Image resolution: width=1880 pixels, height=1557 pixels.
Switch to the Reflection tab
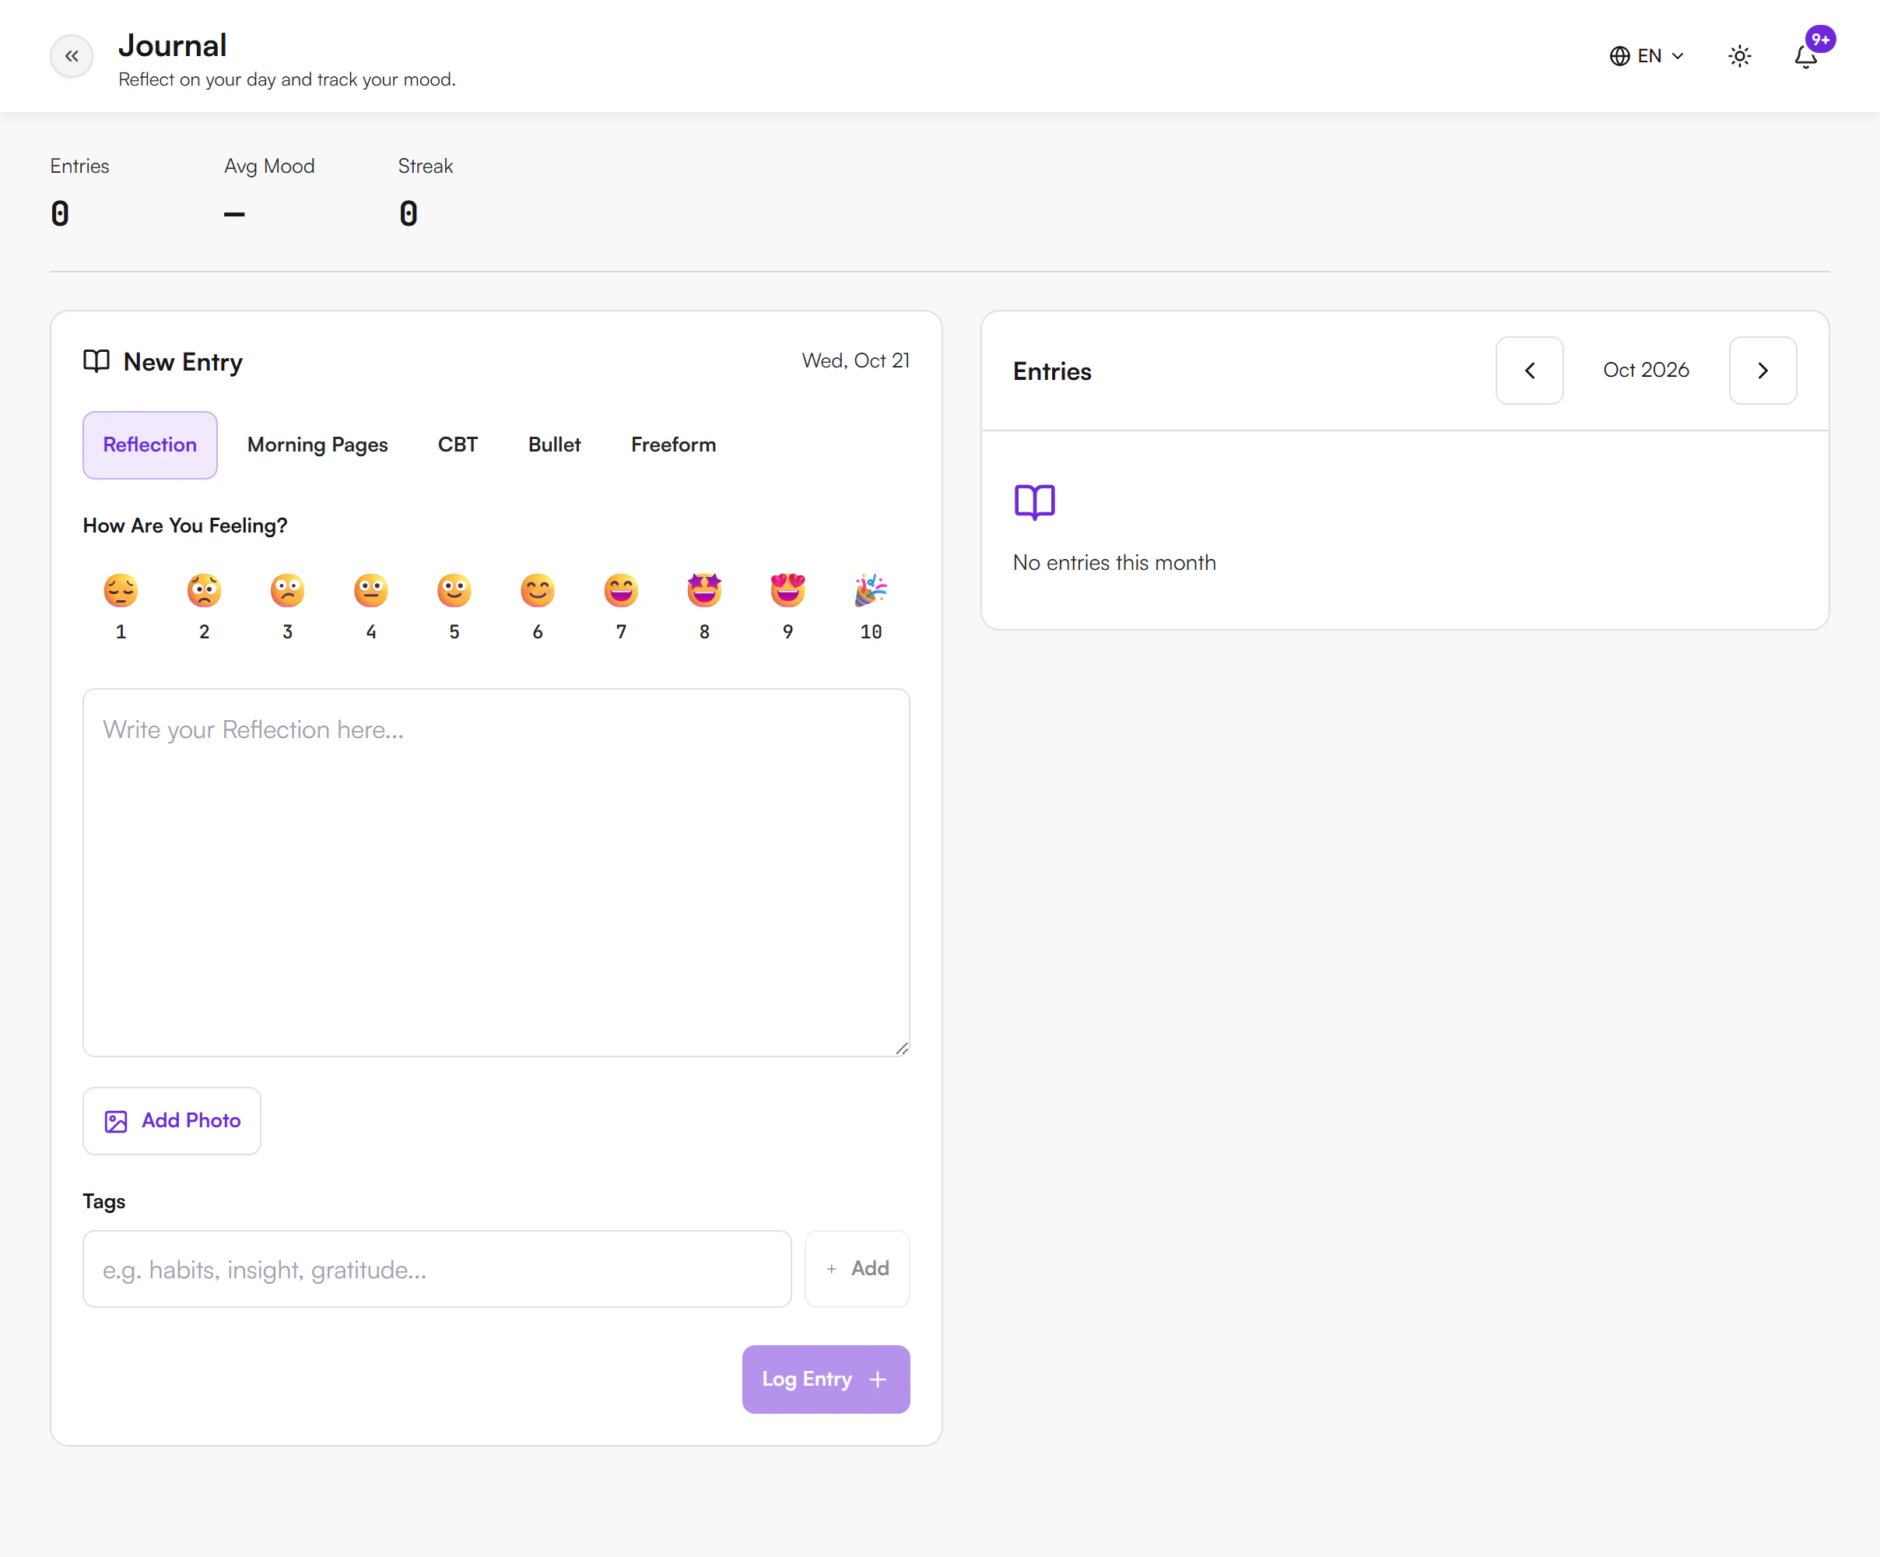(149, 445)
